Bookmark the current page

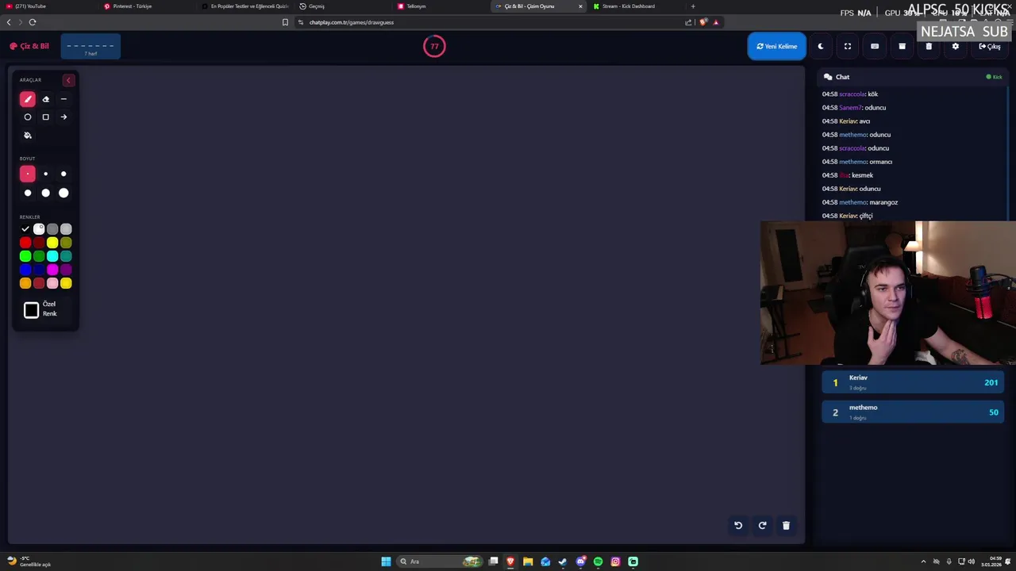click(x=285, y=22)
